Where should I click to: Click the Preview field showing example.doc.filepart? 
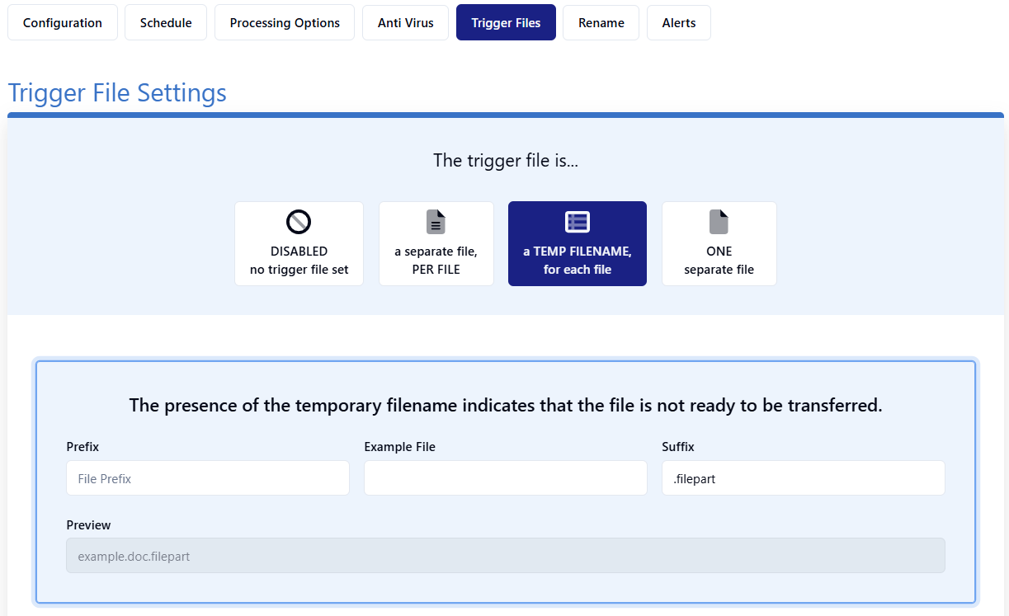(505, 556)
